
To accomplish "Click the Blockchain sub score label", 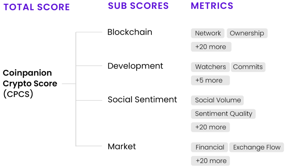I will pos(130,32).
